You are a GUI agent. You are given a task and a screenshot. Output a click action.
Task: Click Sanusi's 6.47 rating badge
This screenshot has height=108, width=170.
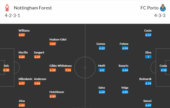[148, 105]
